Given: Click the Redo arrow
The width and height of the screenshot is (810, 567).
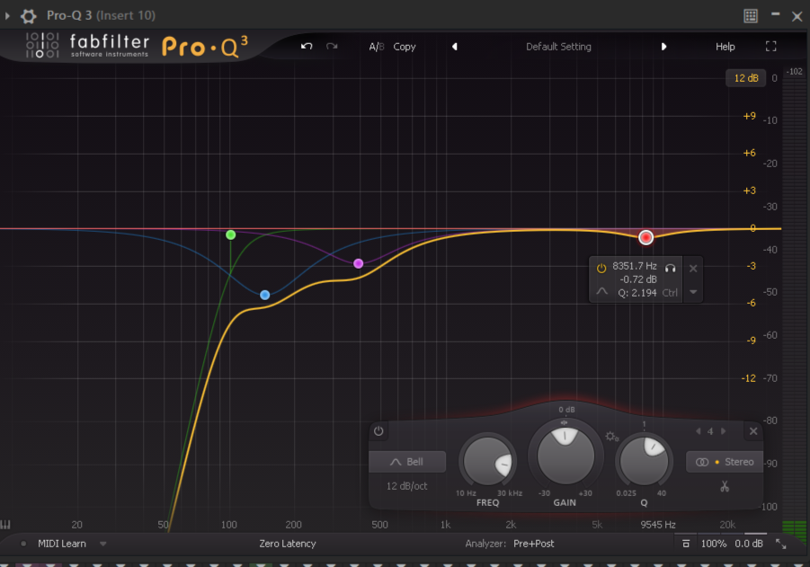Looking at the screenshot, I should pyautogui.click(x=332, y=47).
